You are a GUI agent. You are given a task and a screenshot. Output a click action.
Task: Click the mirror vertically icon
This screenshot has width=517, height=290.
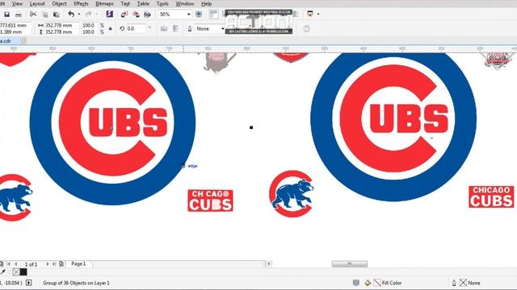(x=175, y=29)
